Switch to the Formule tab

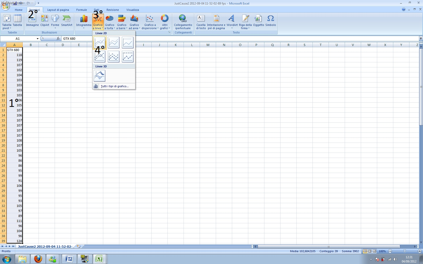coord(82,10)
